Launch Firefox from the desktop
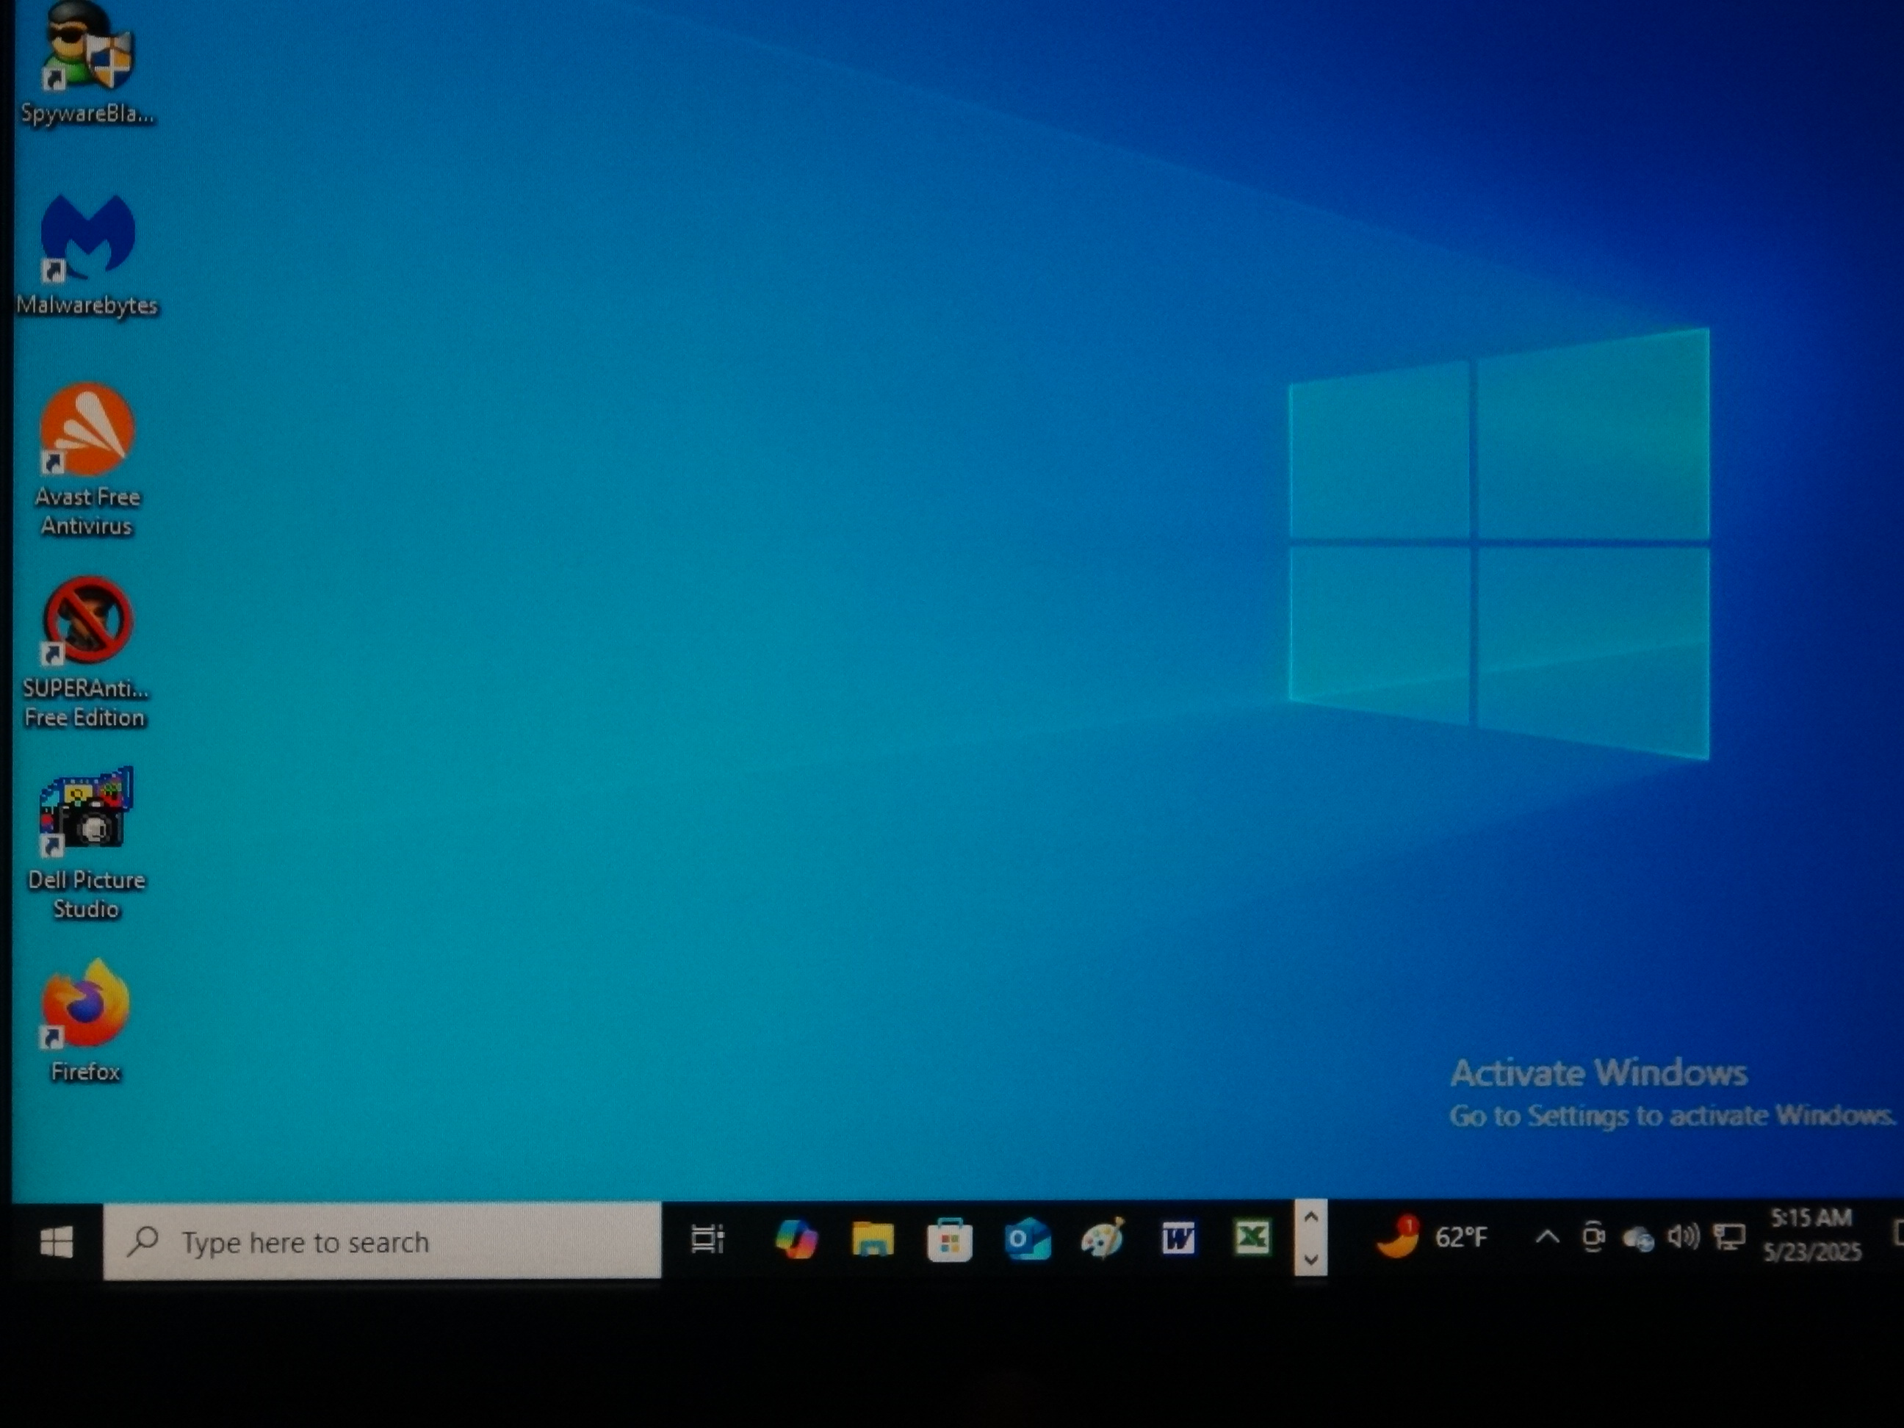This screenshot has width=1904, height=1428. tap(86, 1021)
